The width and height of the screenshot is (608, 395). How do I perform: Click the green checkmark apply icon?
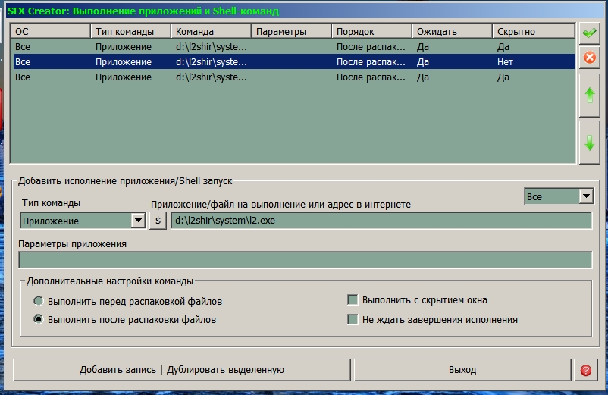pyautogui.click(x=588, y=33)
